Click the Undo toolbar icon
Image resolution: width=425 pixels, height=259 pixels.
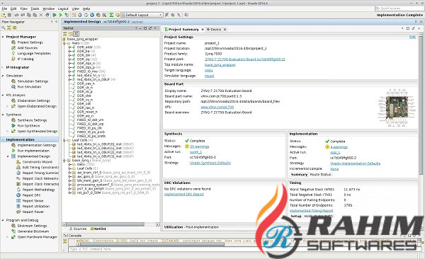coord(17,15)
